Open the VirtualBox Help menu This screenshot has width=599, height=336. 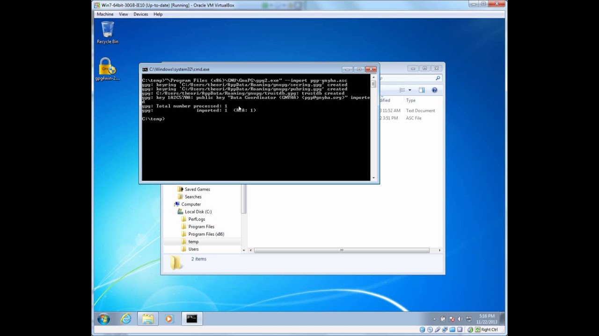pyautogui.click(x=158, y=14)
